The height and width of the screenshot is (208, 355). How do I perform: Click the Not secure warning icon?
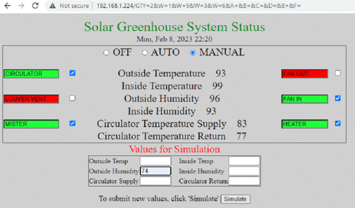tap(53, 6)
